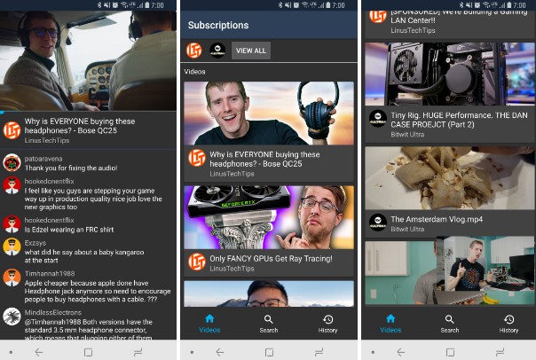Viewport: 536px width, 360px height.
Task: Open MindlessElectrons commenter avatar
Action: [12, 317]
